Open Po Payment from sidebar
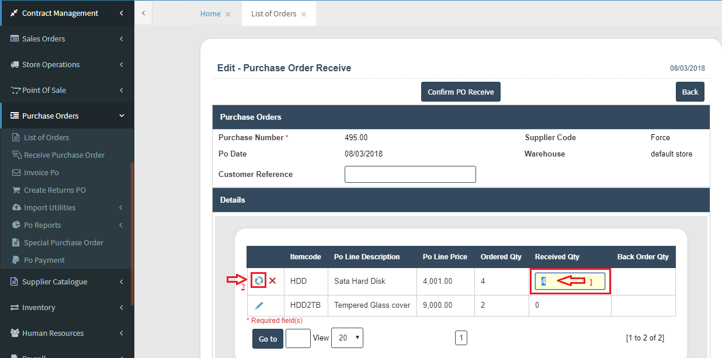 coord(44,260)
